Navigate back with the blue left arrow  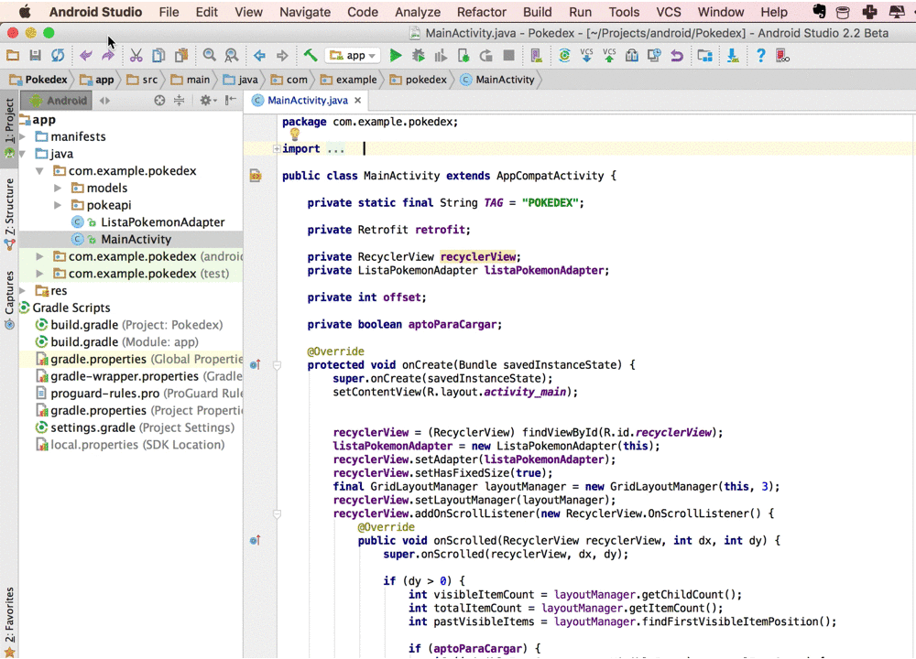(260, 56)
